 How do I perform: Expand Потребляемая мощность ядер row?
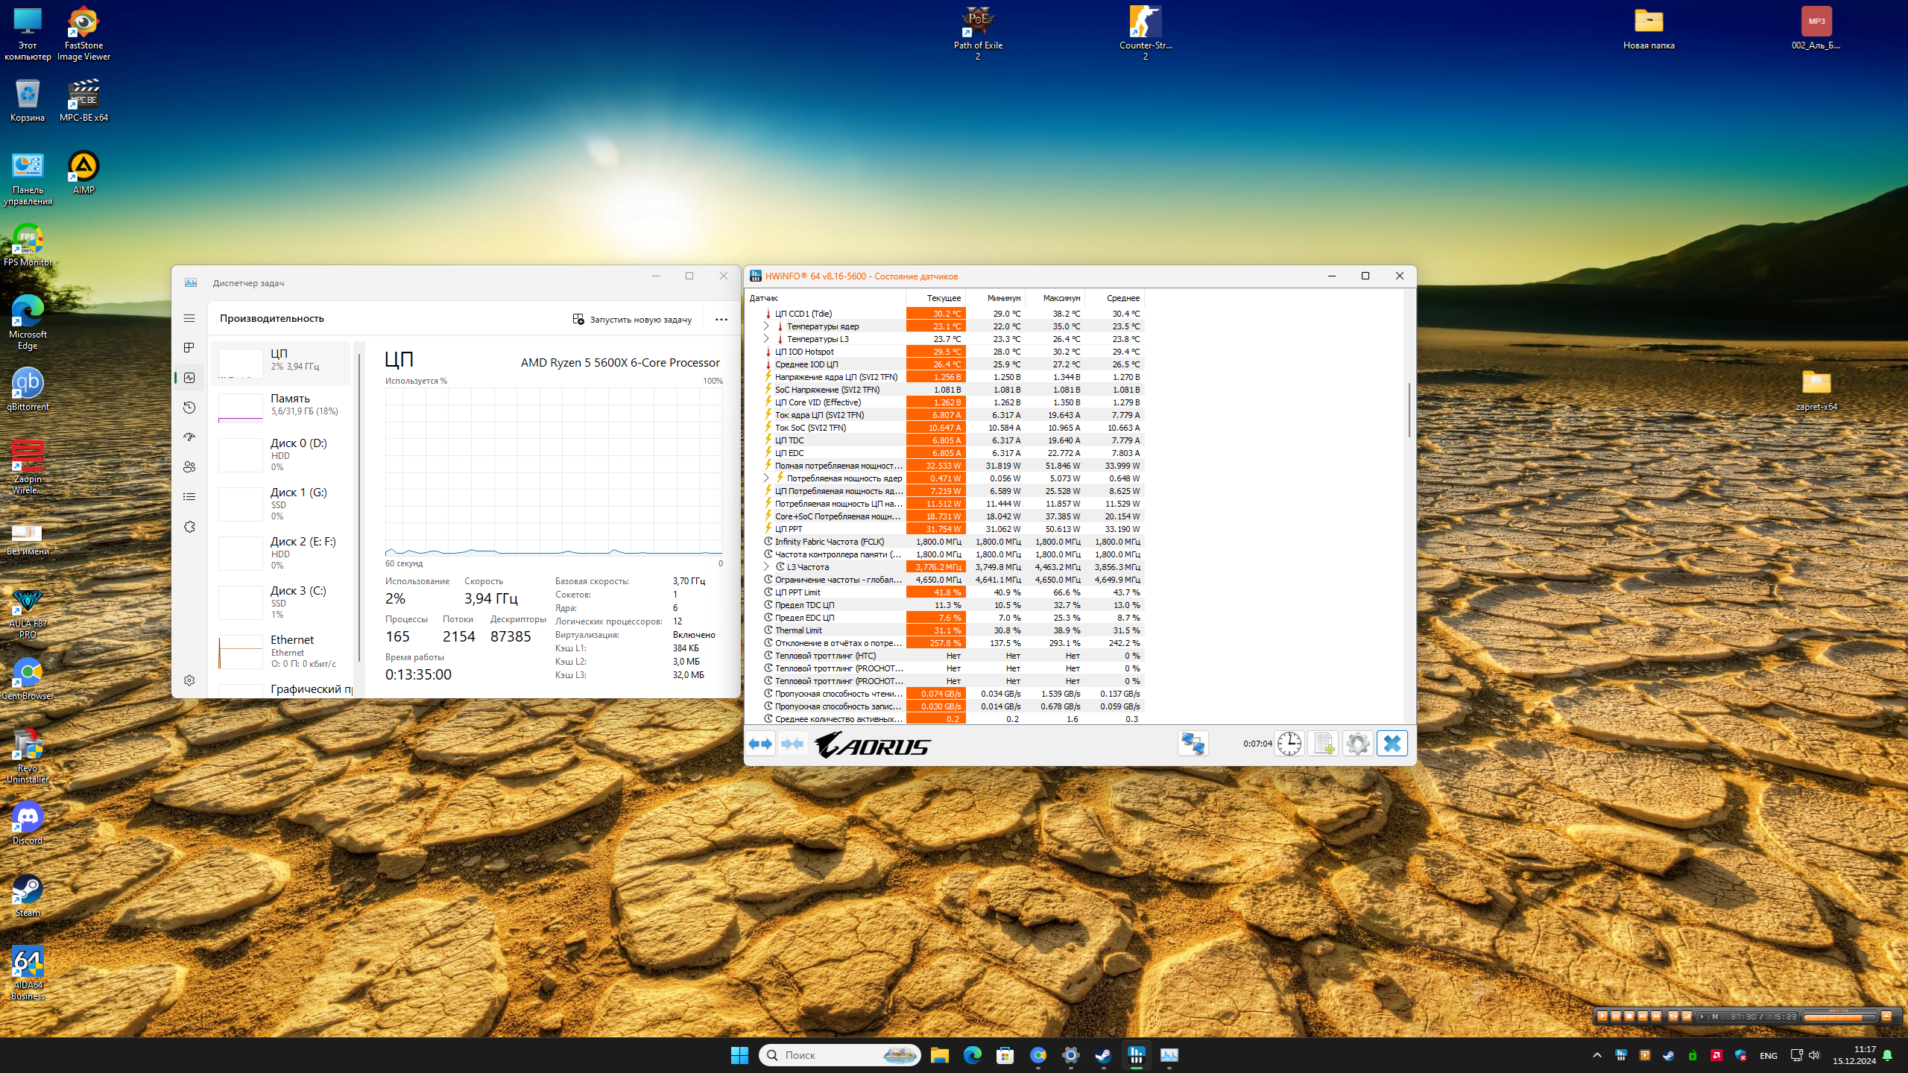click(x=765, y=478)
